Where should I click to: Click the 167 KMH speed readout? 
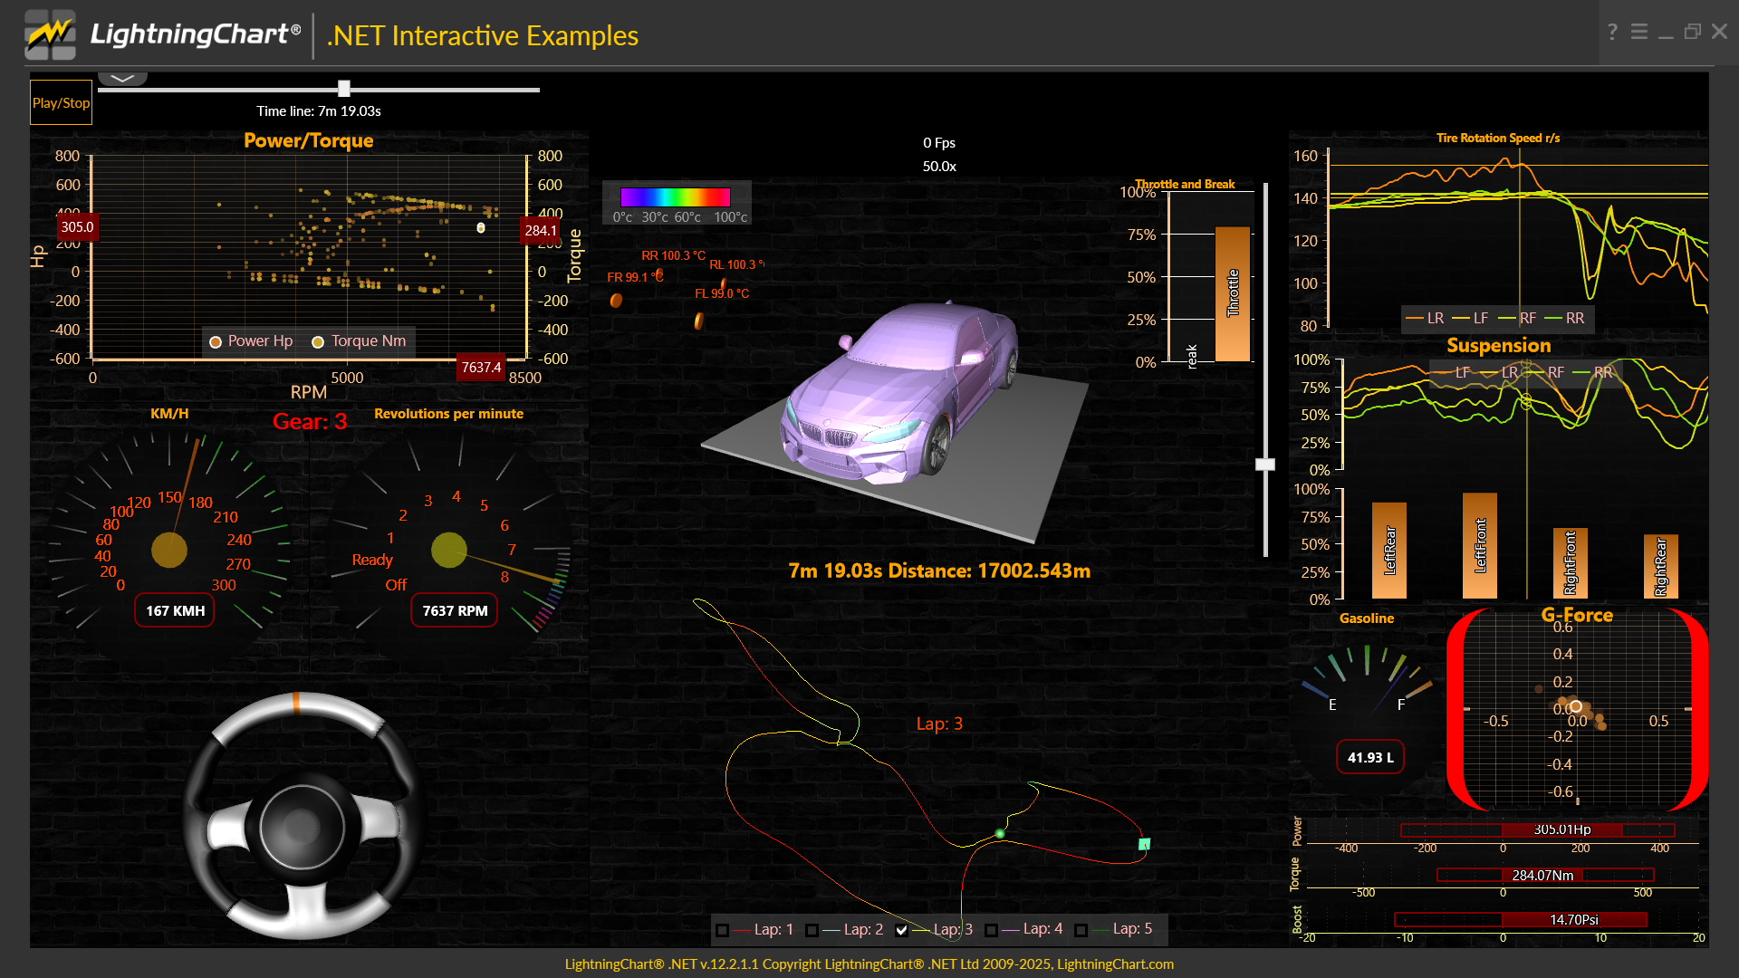pyautogui.click(x=175, y=610)
